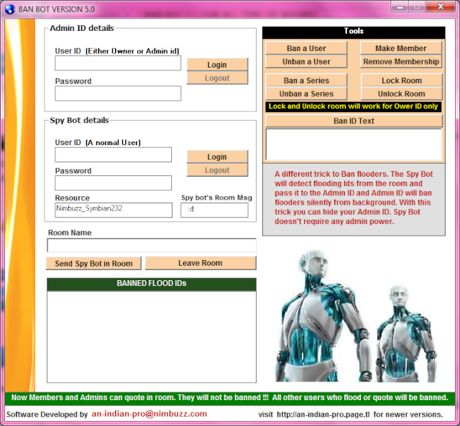Click Admin ID Logout button
The height and width of the screenshot is (426, 460).
tap(217, 78)
